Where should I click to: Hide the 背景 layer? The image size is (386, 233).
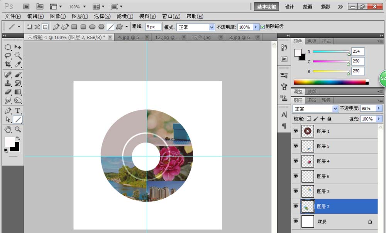click(296, 221)
